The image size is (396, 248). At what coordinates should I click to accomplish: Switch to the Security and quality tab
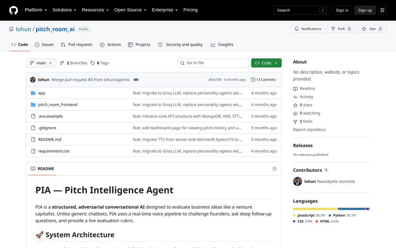(181, 45)
